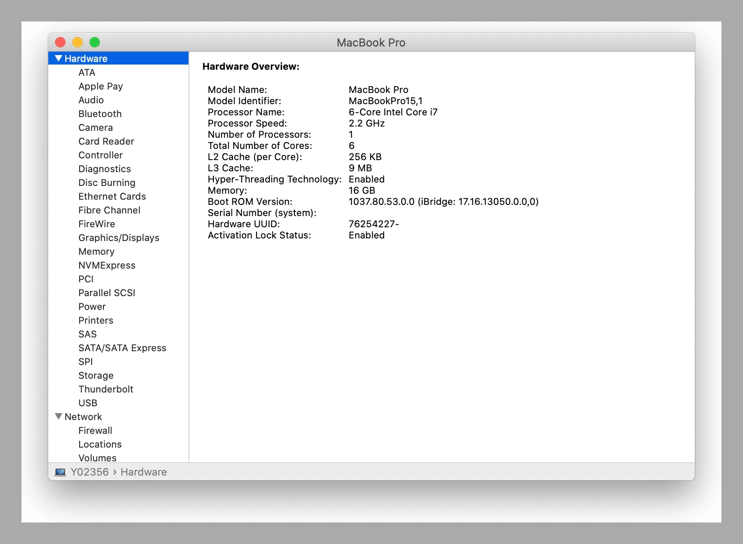
Task: Click the Total Number of Cores label
Action: point(260,145)
